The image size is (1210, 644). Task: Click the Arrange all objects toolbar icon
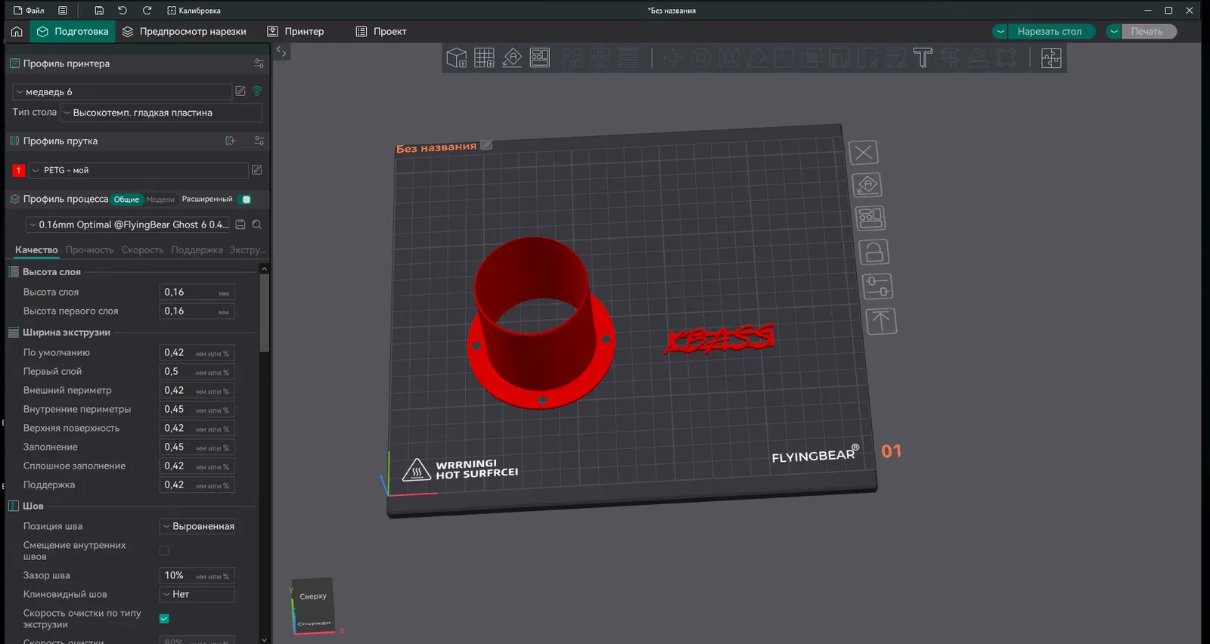point(540,58)
